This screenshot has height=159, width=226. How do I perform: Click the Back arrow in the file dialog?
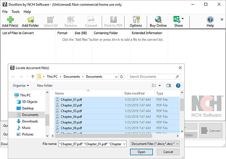[13, 77]
